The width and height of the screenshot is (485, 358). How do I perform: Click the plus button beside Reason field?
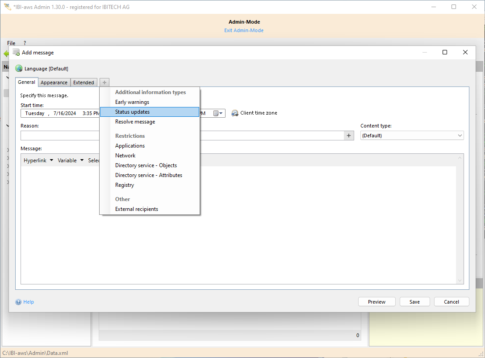click(x=349, y=136)
